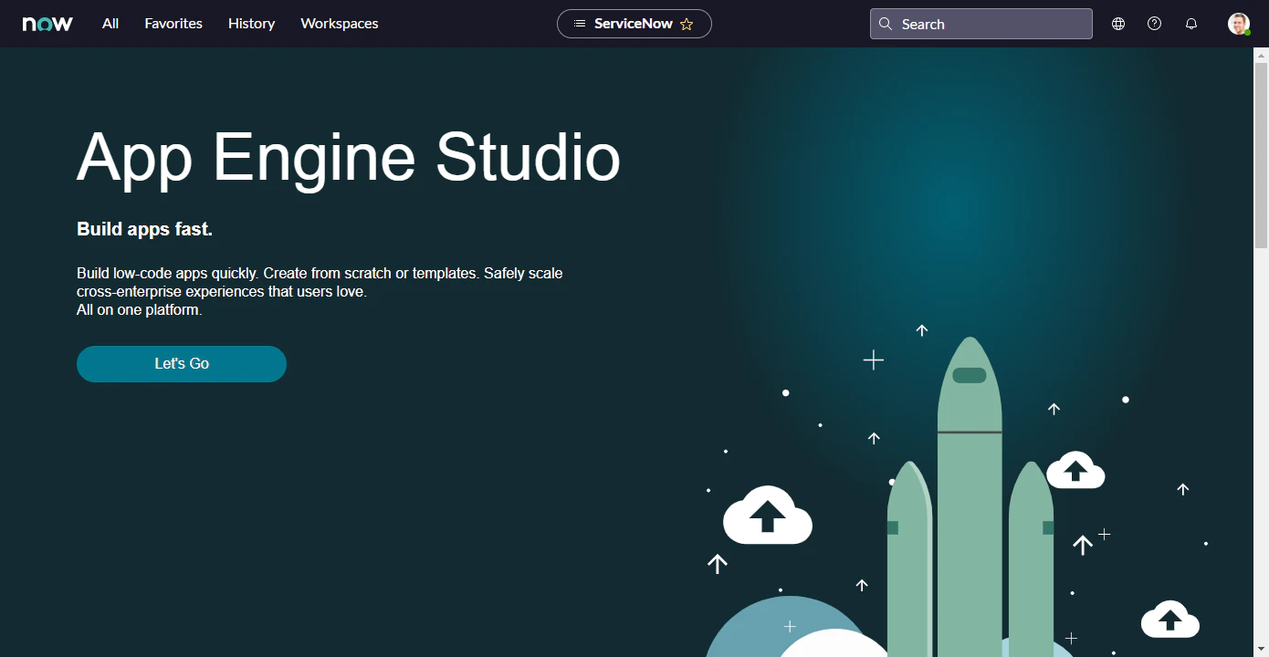Focus the global Search field
This screenshot has width=1269, height=657.
(x=981, y=24)
